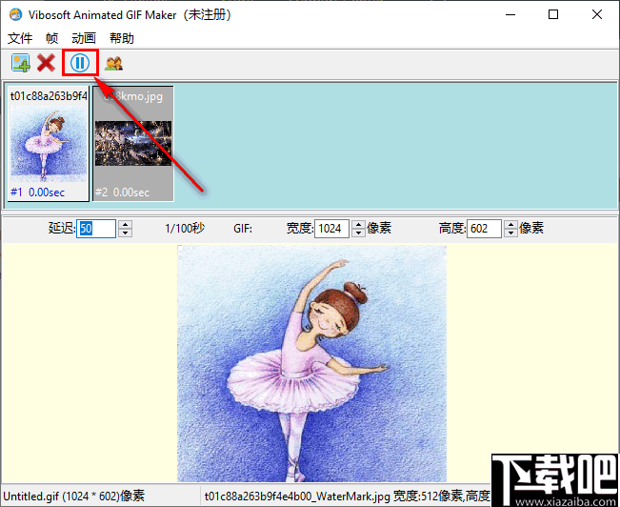This screenshot has height=507, width=620.
Task: Click the Untitled.gif status bar text
Action: tap(74, 497)
